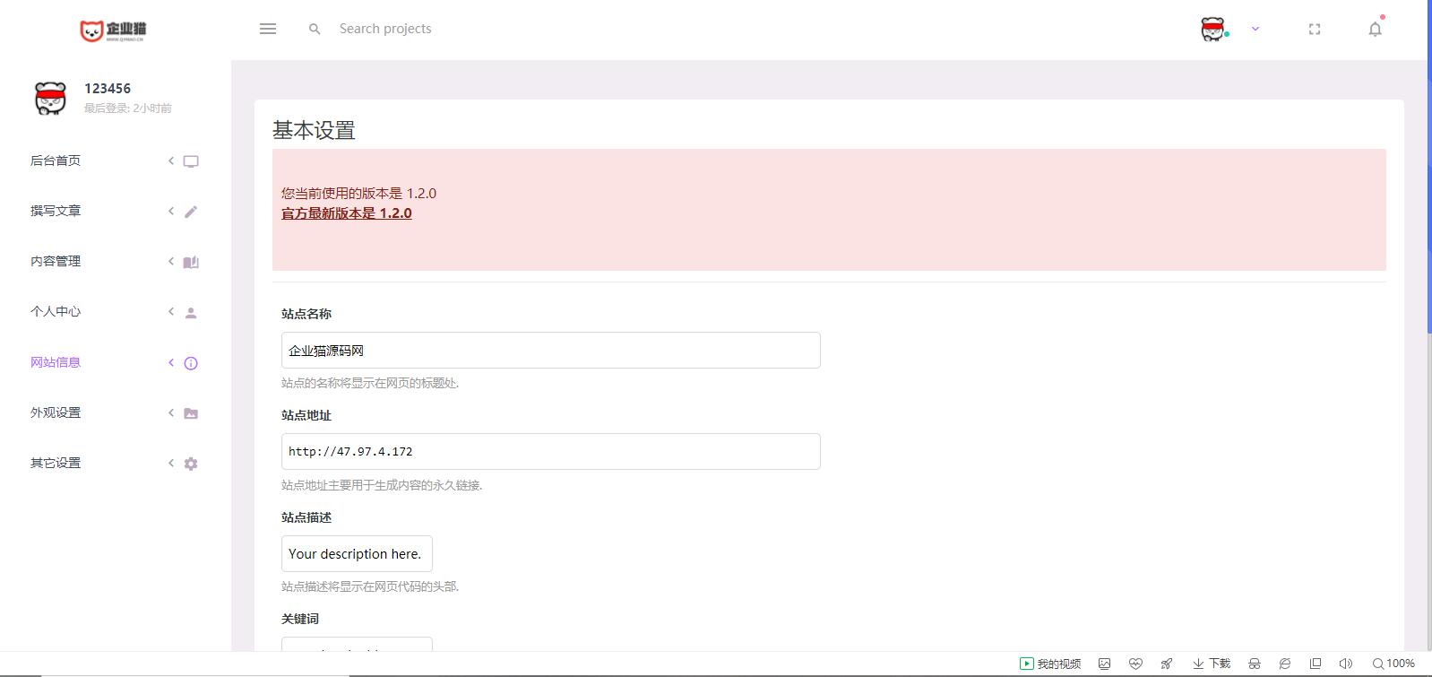Expand the 外观设置 chevron
The height and width of the screenshot is (677, 1432).
pyautogui.click(x=171, y=412)
